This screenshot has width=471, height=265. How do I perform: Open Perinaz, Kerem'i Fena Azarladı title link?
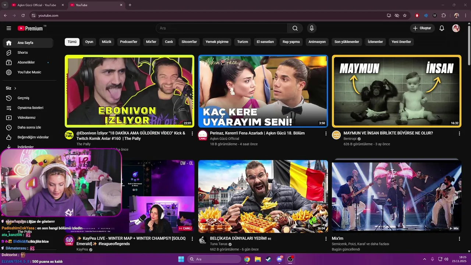(257, 133)
